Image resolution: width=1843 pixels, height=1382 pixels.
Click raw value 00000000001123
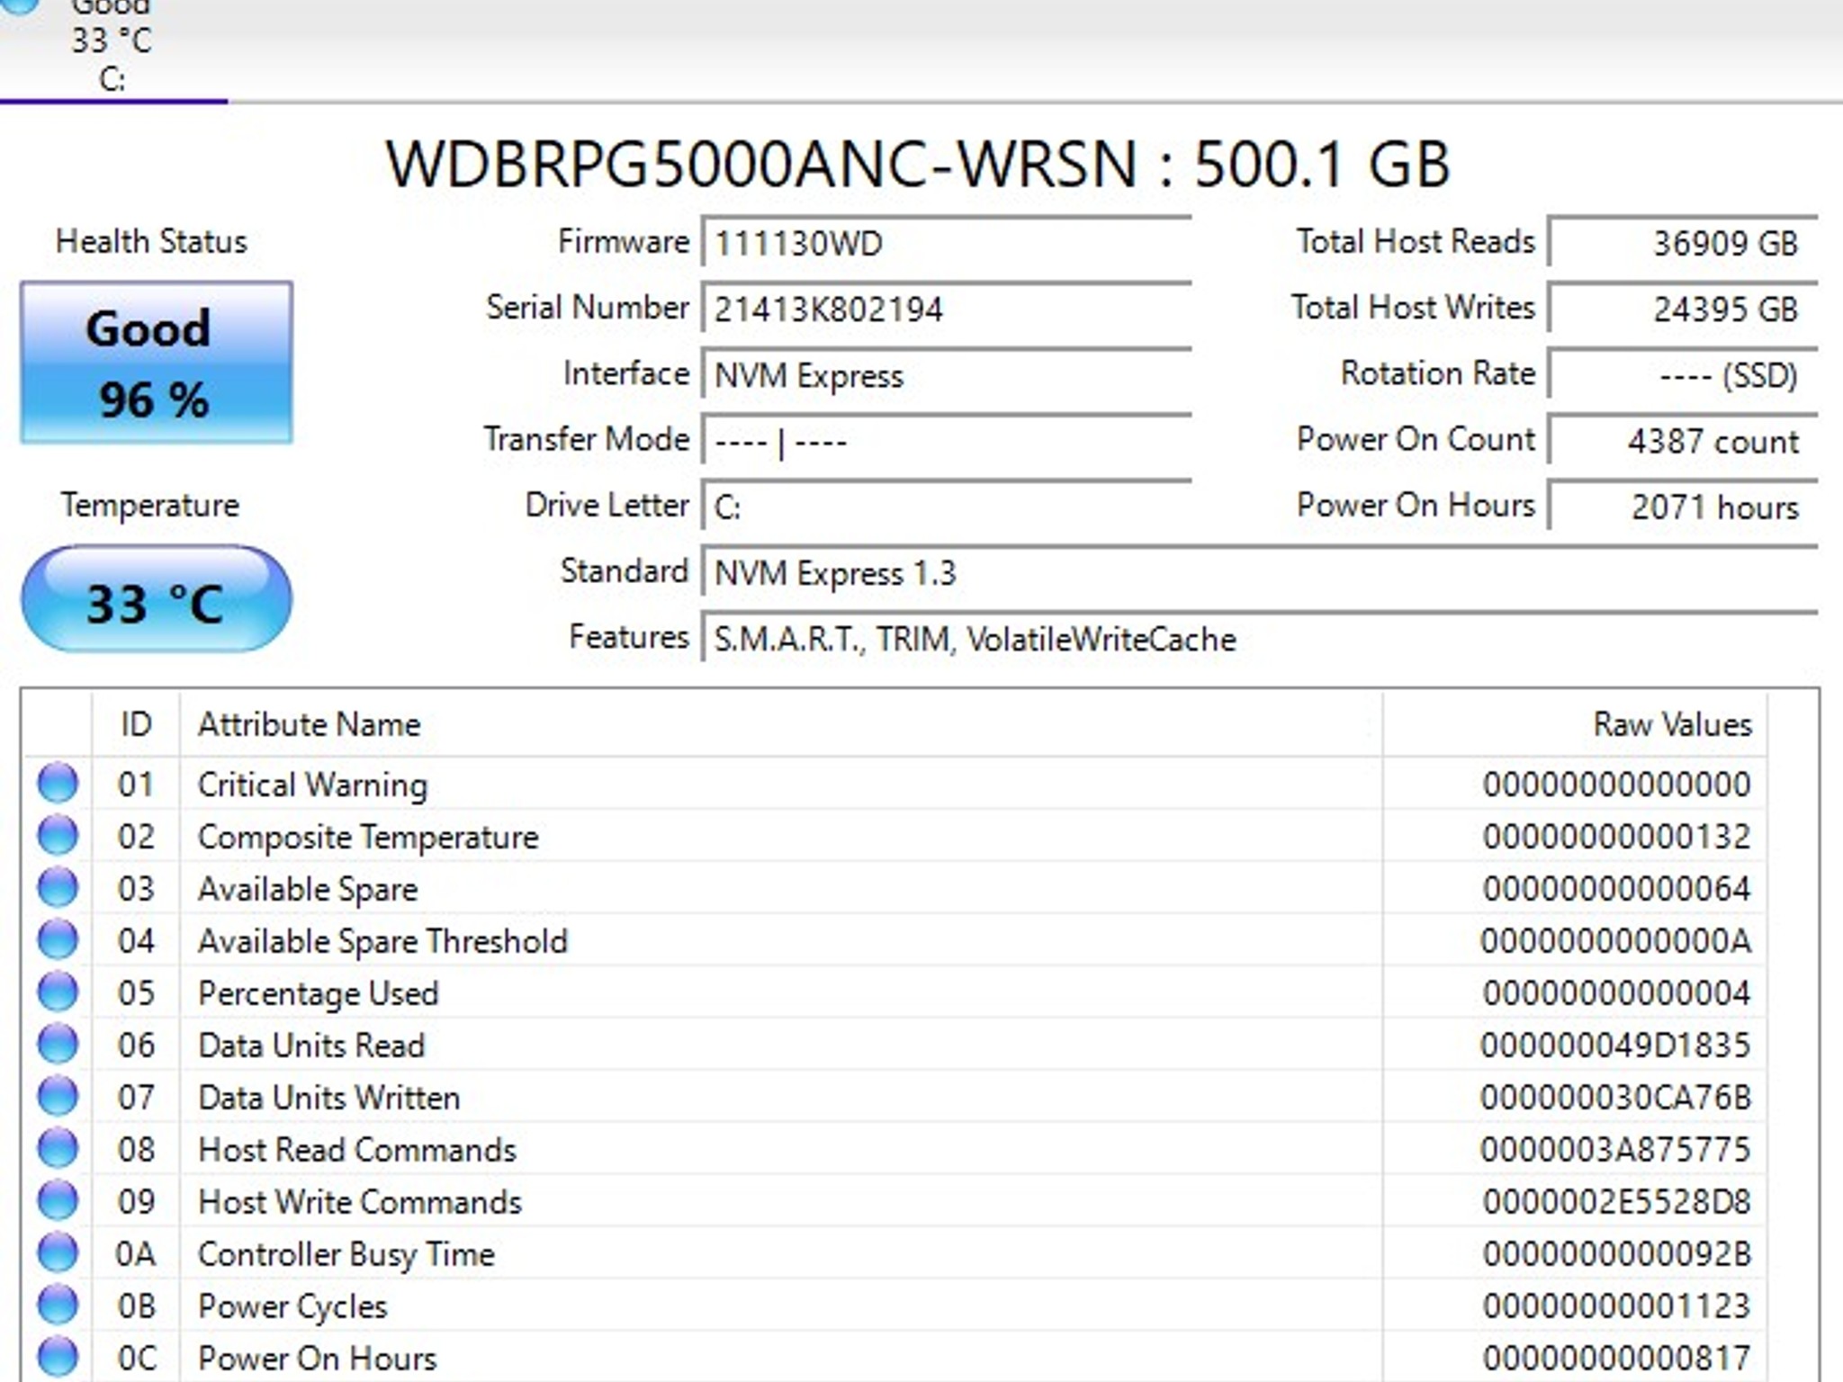[1616, 1306]
